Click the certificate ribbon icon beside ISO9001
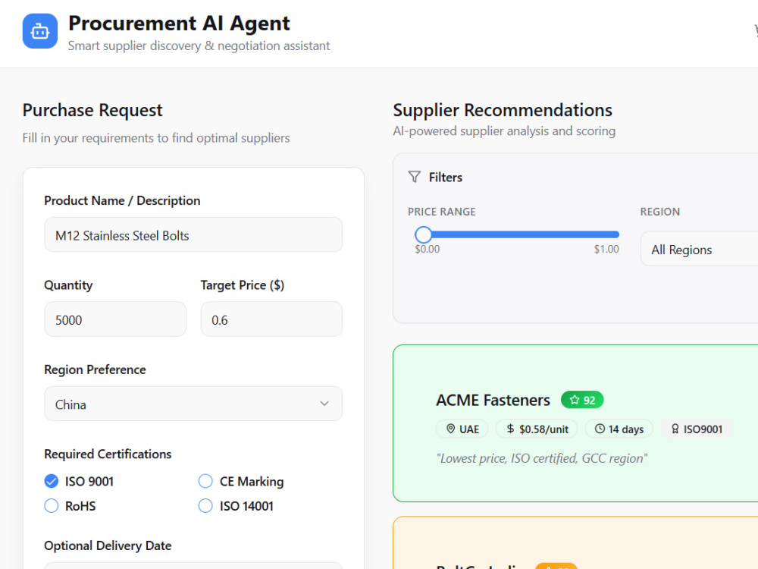The height and width of the screenshot is (569, 758). pyautogui.click(x=675, y=429)
